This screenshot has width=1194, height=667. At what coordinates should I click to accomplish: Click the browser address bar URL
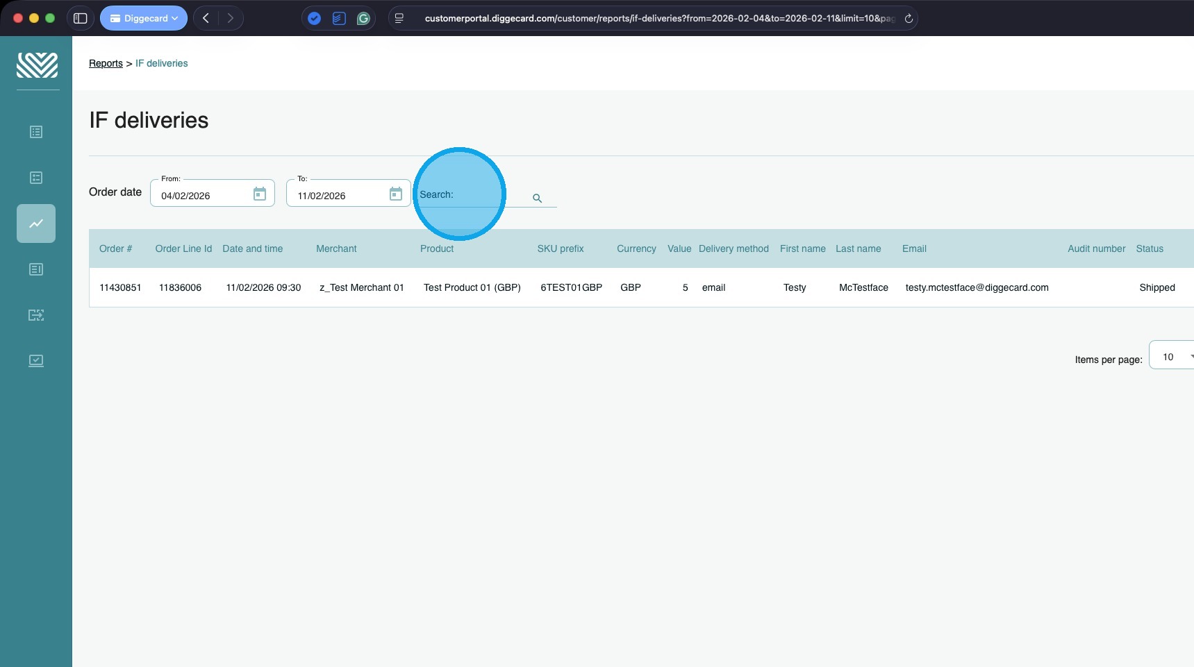coord(660,18)
